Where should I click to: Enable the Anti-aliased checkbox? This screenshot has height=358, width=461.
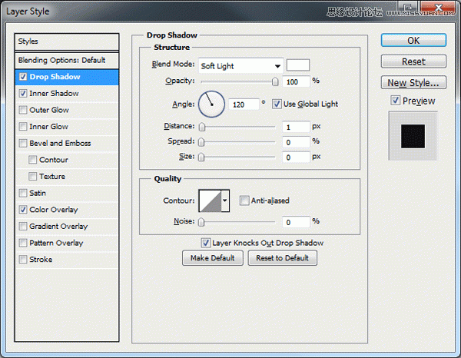pyautogui.click(x=244, y=201)
